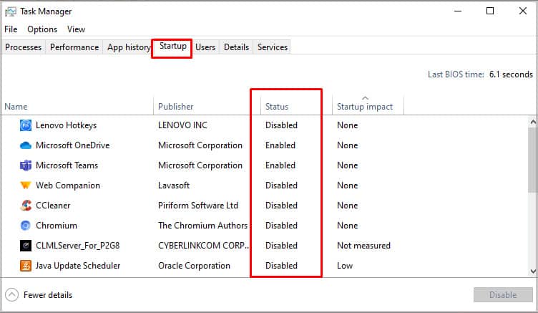Click Not measured startup impact cell
The width and height of the screenshot is (538, 313).
pos(363,246)
